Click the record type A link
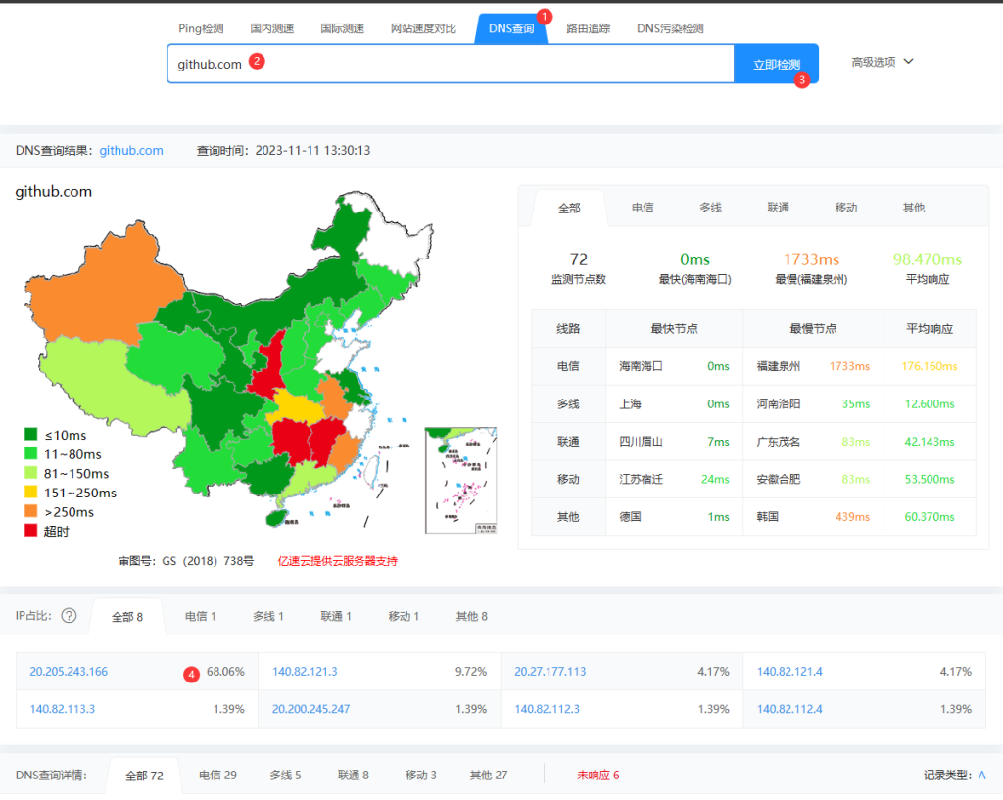Screen dimensions: 1003x800 click(981, 776)
